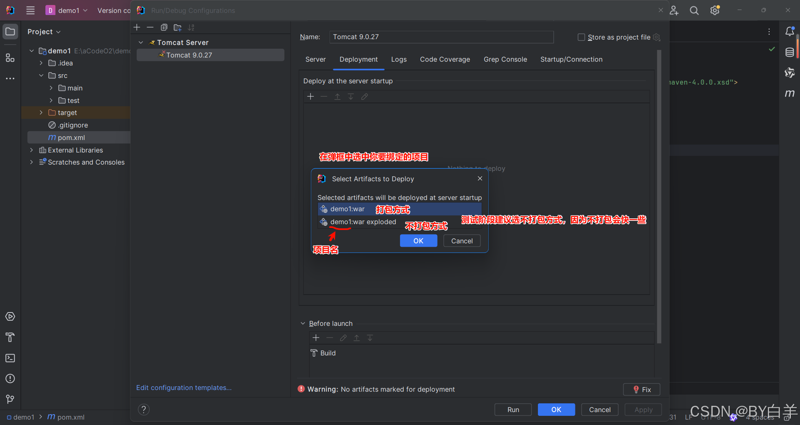The image size is (800, 425).
Task: Click the Fix warning button
Action: point(642,390)
